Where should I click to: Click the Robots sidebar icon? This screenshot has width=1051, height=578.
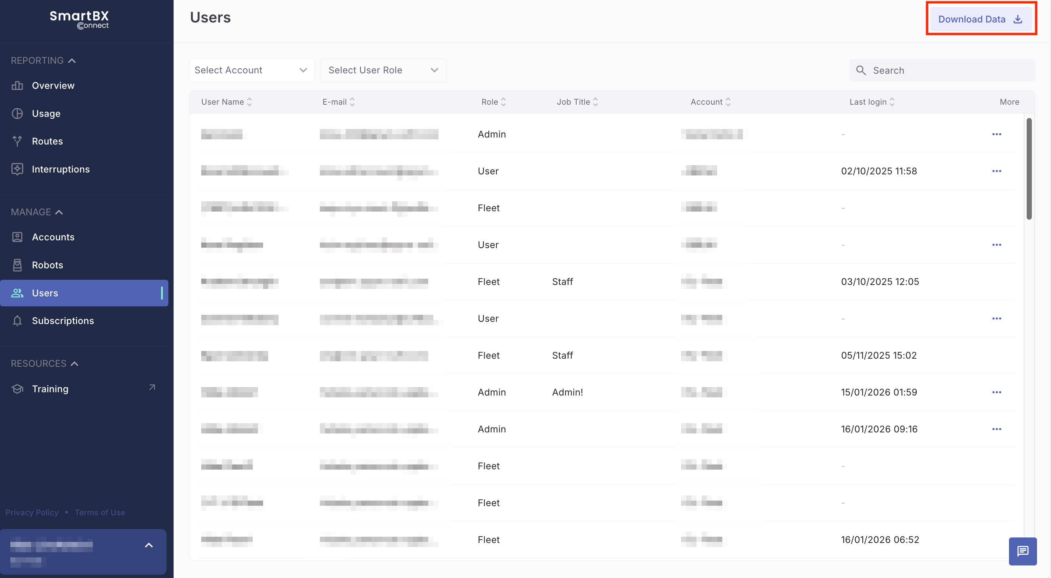click(x=17, y=265)
